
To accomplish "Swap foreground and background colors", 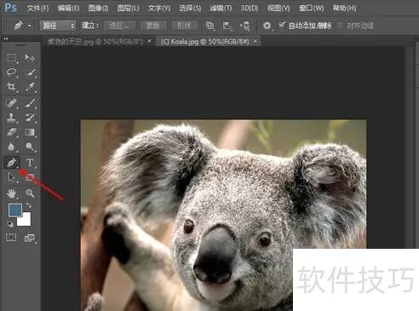I will tap(29, 205).
